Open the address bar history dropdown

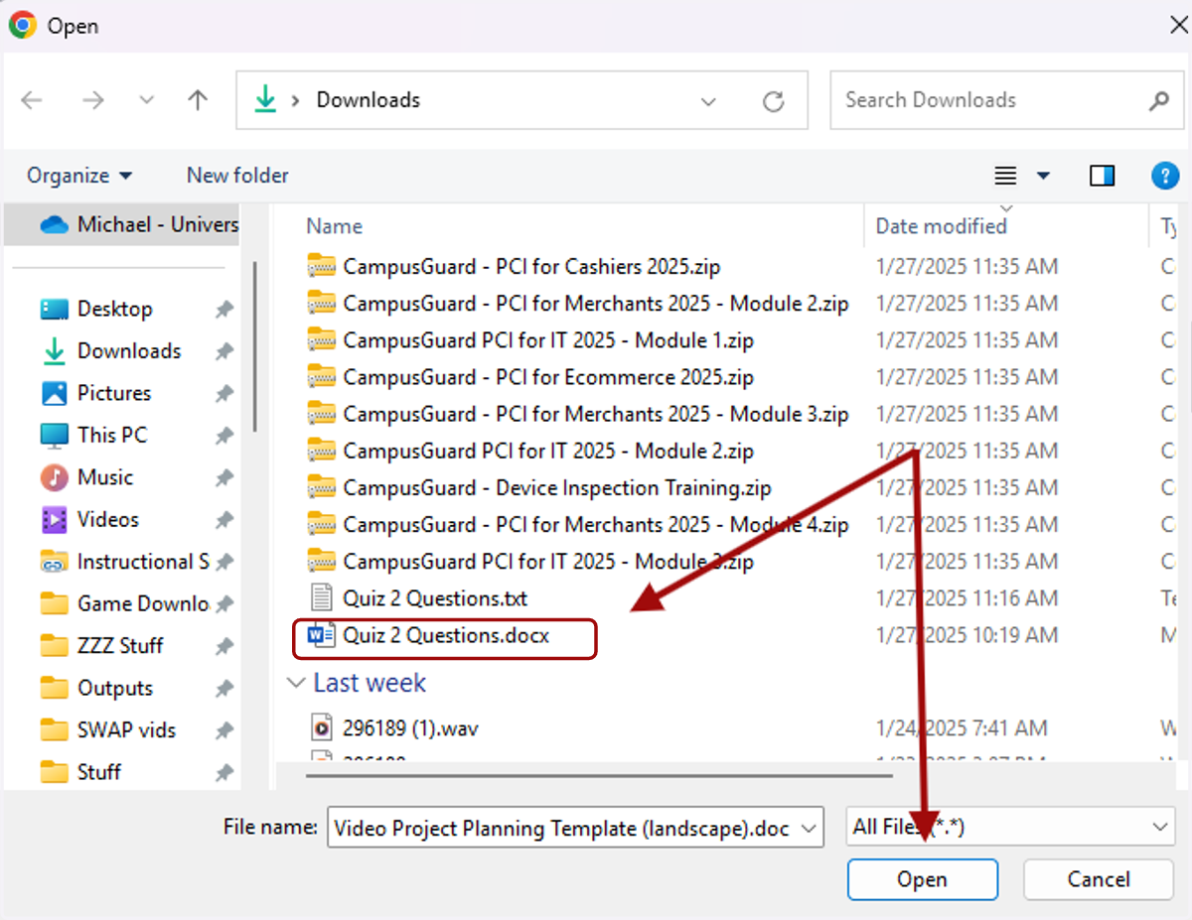708,101
